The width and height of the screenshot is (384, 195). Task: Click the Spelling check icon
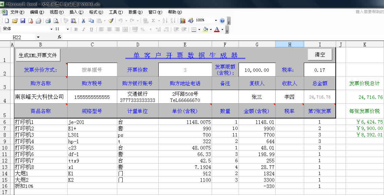(65, 21)
